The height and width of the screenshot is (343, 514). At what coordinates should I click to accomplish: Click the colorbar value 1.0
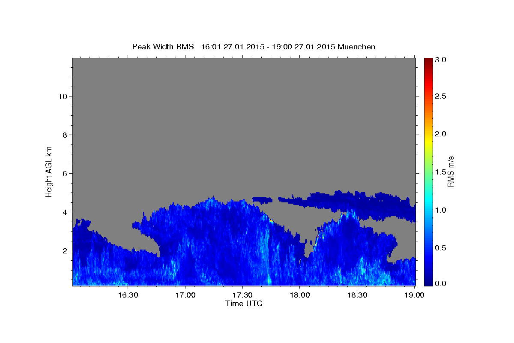441,210
